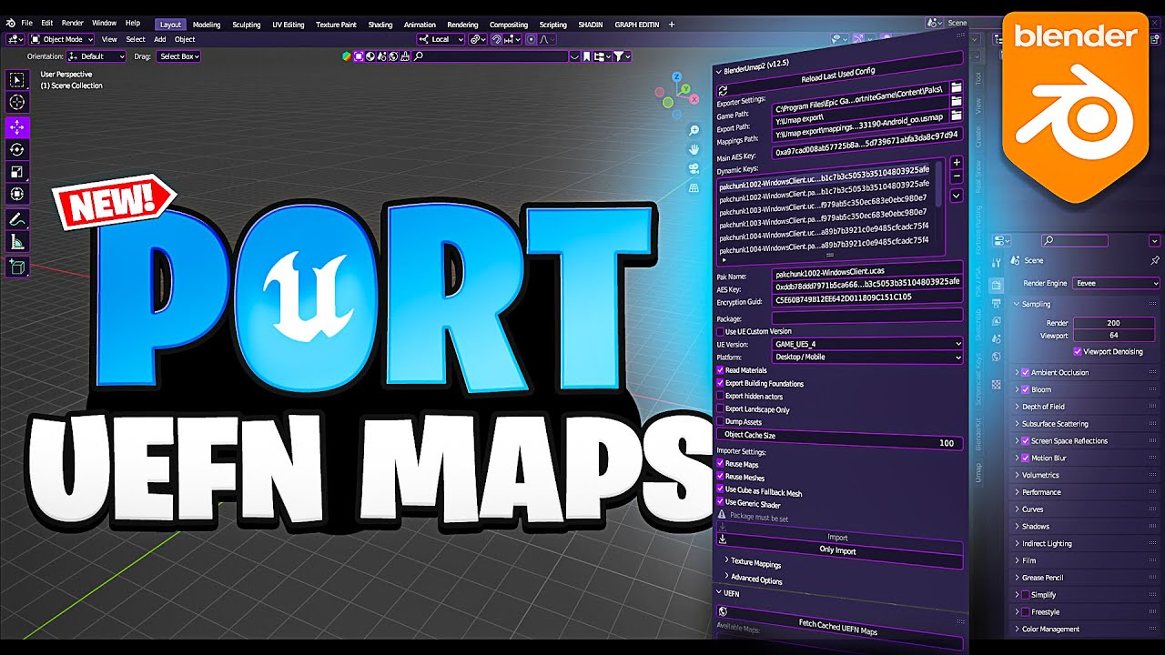Uncheck Read Materials
Viewport: 1165px width, 655px height.
[x=720, y=370]
